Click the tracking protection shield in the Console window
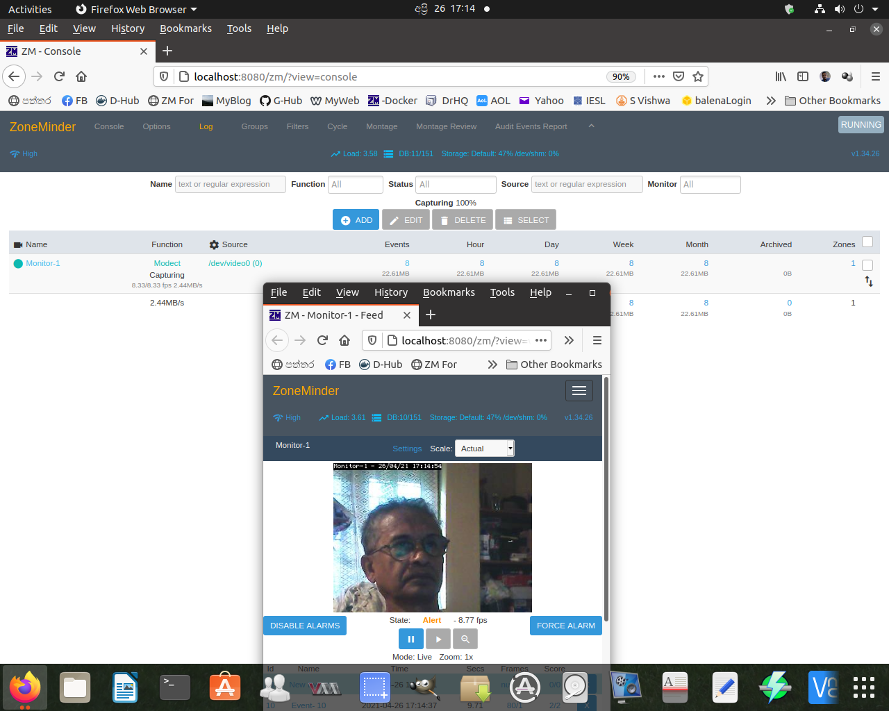Image resolution: width=889 pixels, height=711 pixels. pyautogui.click(x=164, y=76)
